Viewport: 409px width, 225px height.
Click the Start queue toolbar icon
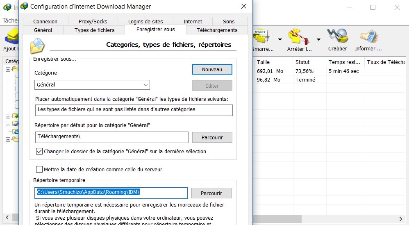pos(262,37)
